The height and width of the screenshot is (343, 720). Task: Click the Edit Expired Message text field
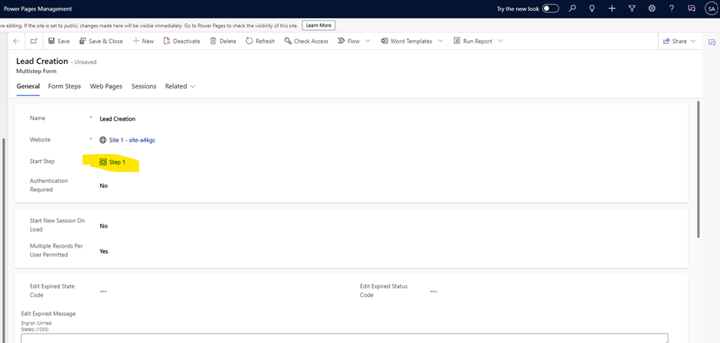coord(344,338)
